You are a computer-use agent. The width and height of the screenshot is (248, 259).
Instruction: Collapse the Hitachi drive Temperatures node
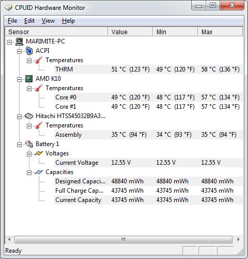point(29,126)
